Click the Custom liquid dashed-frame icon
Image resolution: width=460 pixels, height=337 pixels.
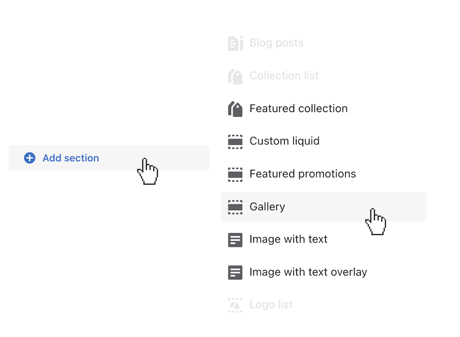tap(235, 141)
